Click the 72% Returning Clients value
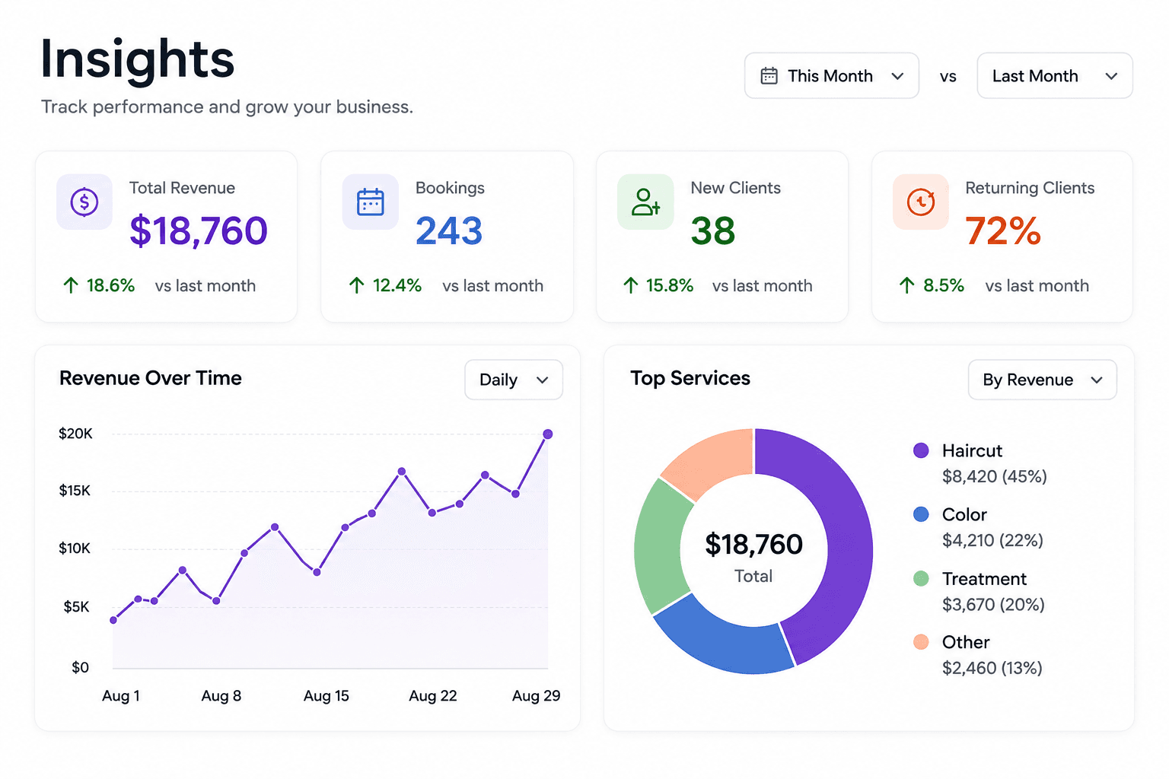 (1003, 231)
